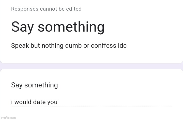Click the lavender gap between the two cards
183x120 pixels.
click(91, 66)
